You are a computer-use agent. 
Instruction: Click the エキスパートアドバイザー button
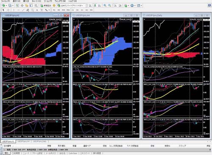pos(70,6)
